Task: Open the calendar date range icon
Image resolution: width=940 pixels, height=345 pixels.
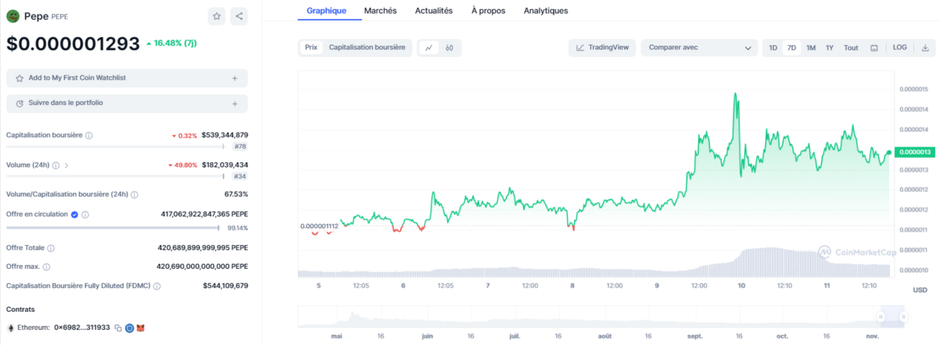Action: (x=874, y=48)
